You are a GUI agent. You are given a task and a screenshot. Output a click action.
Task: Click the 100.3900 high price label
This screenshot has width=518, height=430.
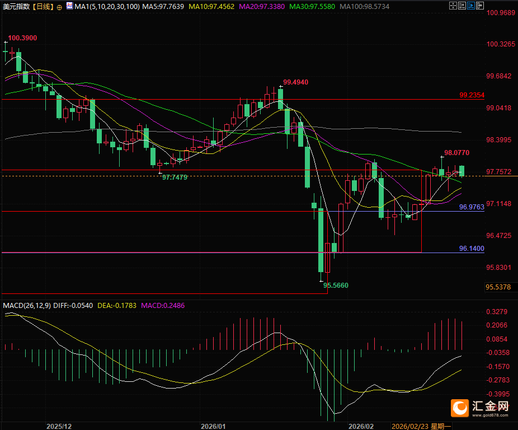[22, 38]
